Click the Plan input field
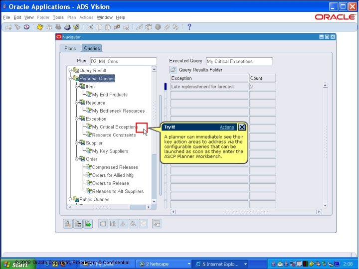Screen dimensions: 359x269 tap(123, 61)
